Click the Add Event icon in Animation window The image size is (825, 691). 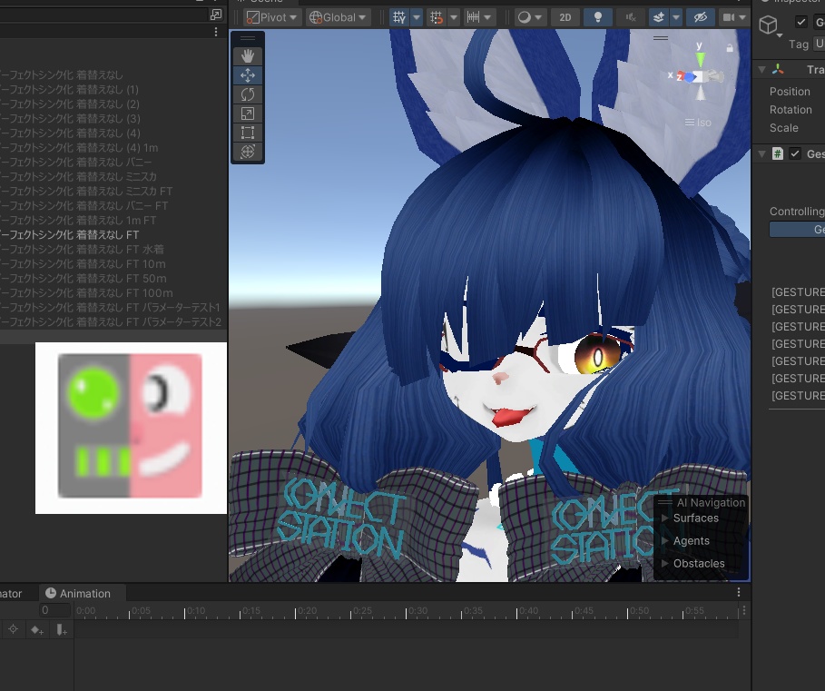(61, 629)
